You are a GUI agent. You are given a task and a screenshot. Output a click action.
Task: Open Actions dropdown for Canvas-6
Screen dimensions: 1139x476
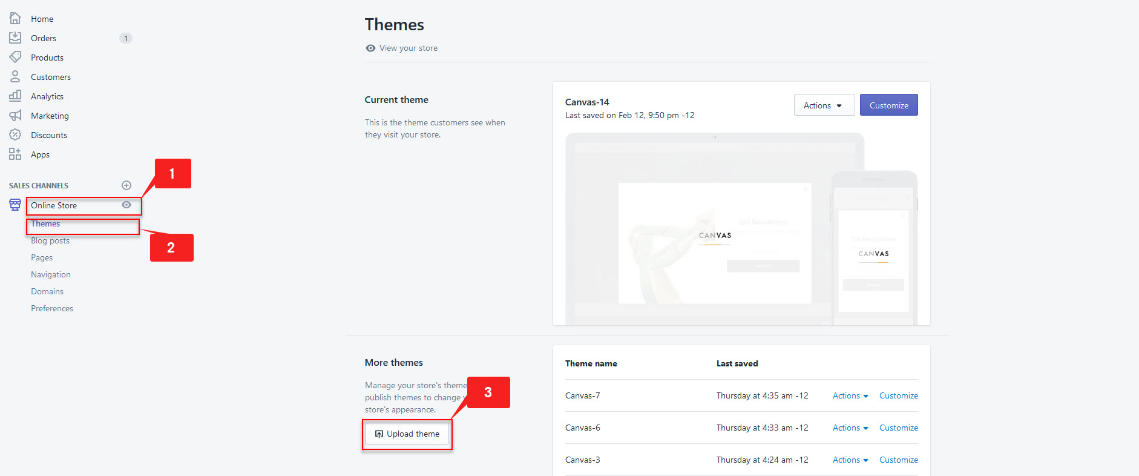pos(850,428)
